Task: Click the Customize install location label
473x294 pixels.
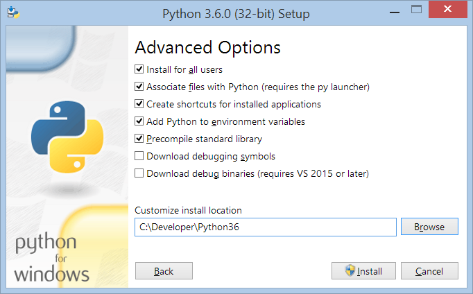Action: pos(188,210)
